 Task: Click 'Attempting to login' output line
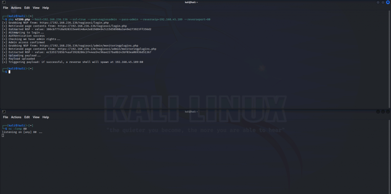pos(23,33)
